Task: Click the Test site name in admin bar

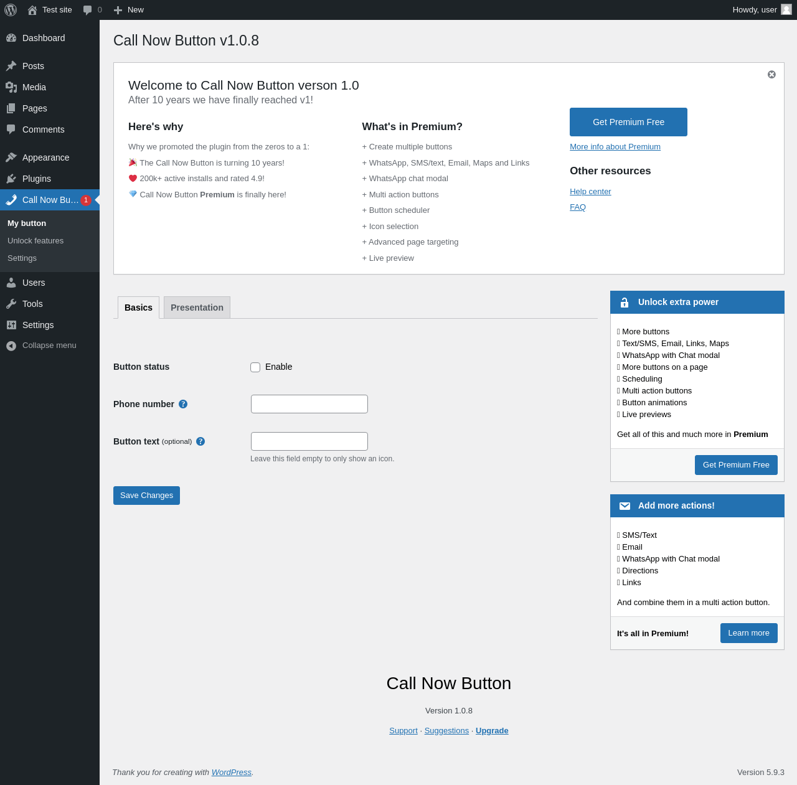Action: tap(57, 10)
